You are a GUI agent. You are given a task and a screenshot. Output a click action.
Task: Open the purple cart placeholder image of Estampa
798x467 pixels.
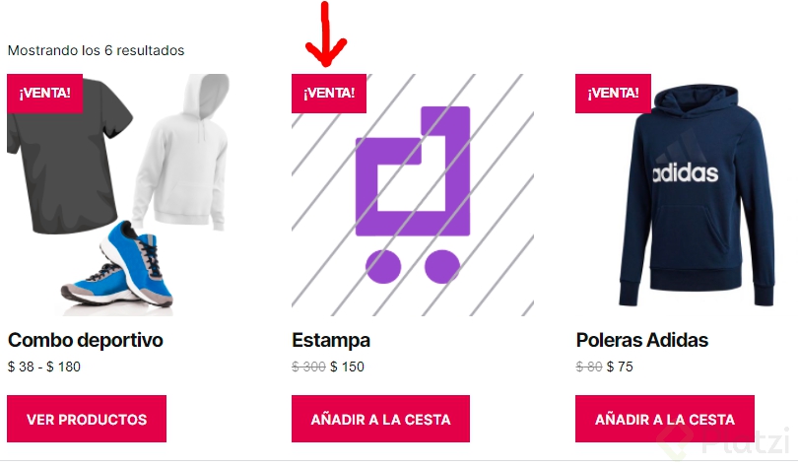pos(413,195)
